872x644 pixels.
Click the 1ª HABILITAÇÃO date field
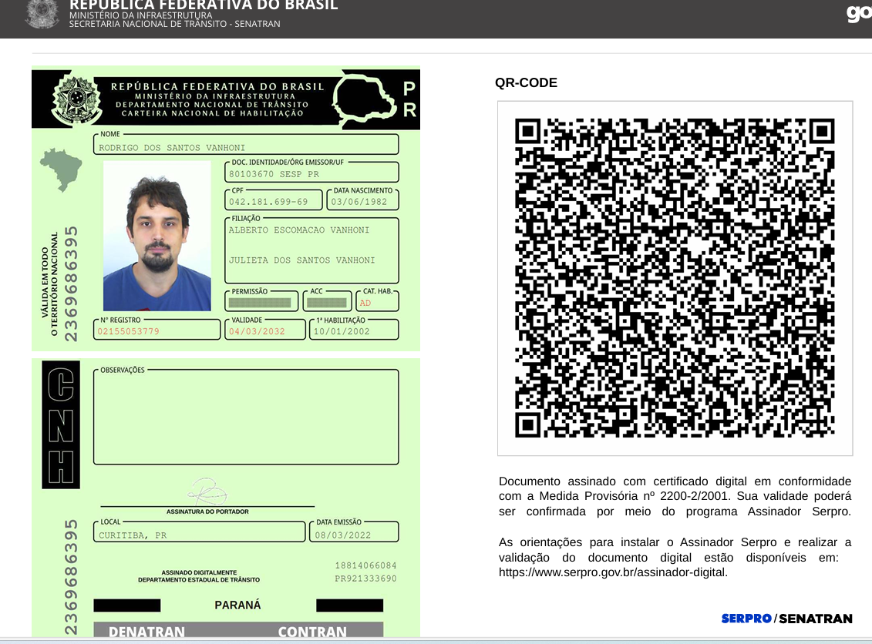(x=354, y=329)
